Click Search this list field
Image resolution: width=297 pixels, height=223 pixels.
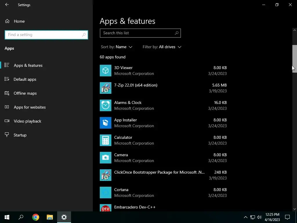pyautogui.click(x=140, y=33)
